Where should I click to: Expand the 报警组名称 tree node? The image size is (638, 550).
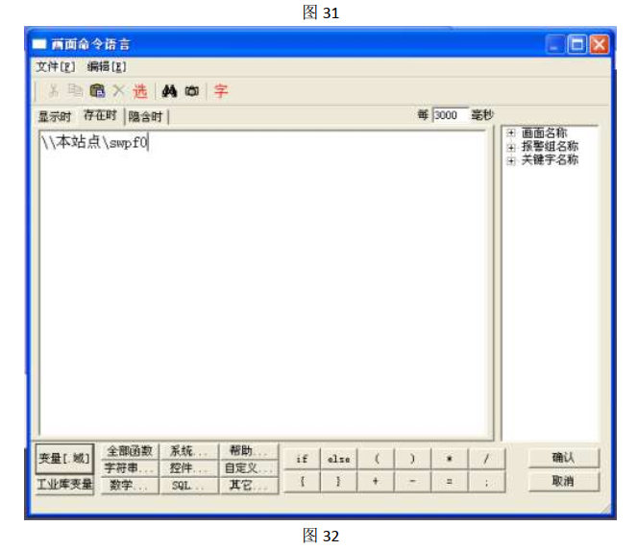pos(511,147)
